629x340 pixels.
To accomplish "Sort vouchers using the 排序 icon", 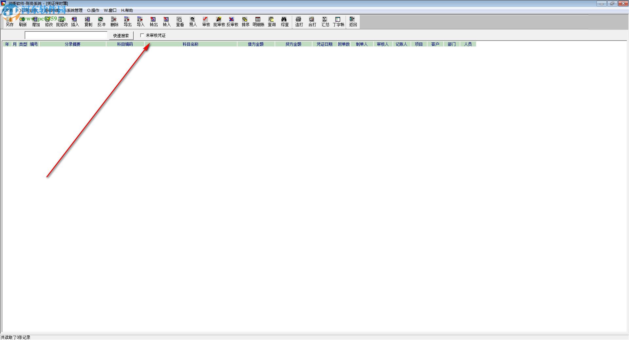I will pyautogui.click(x=245, y=22).
